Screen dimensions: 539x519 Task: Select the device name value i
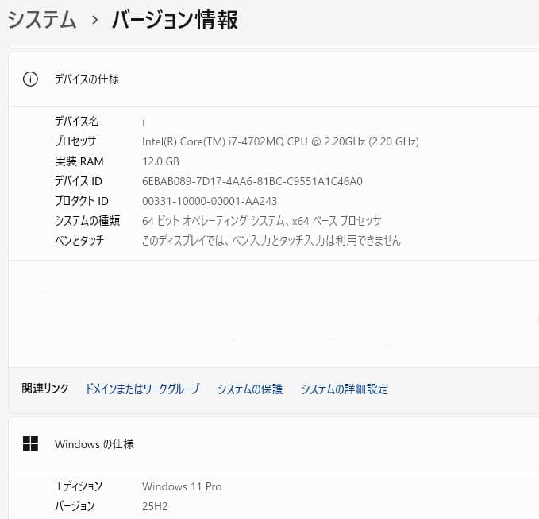click(x=144, y=122)
